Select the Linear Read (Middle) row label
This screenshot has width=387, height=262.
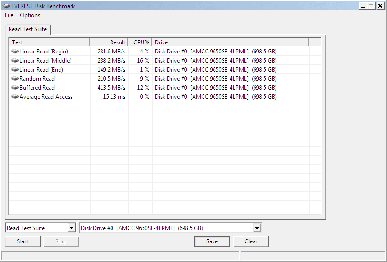[x=45, y=61]
